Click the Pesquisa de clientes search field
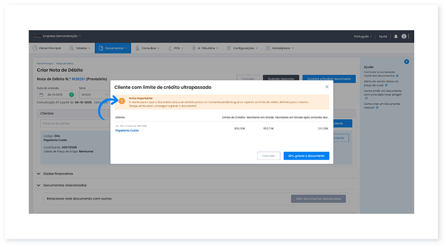This screenshot has width=446, height=247. [72, 123]
